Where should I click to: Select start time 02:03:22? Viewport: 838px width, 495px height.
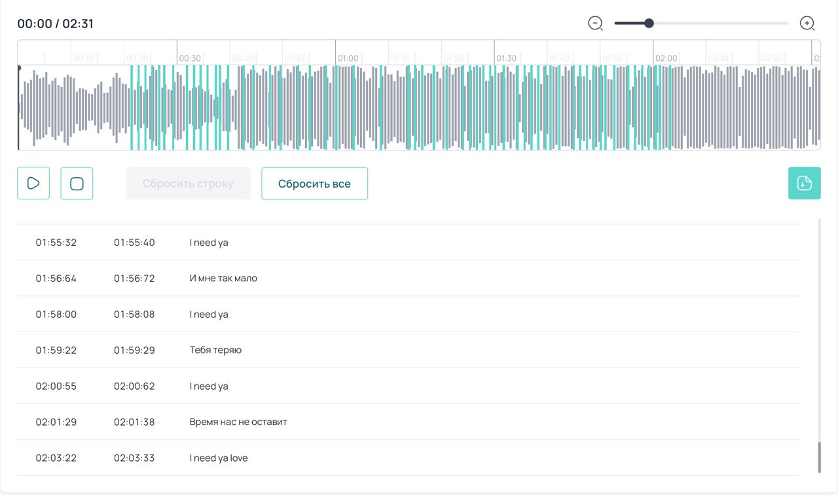click(56, 458)
